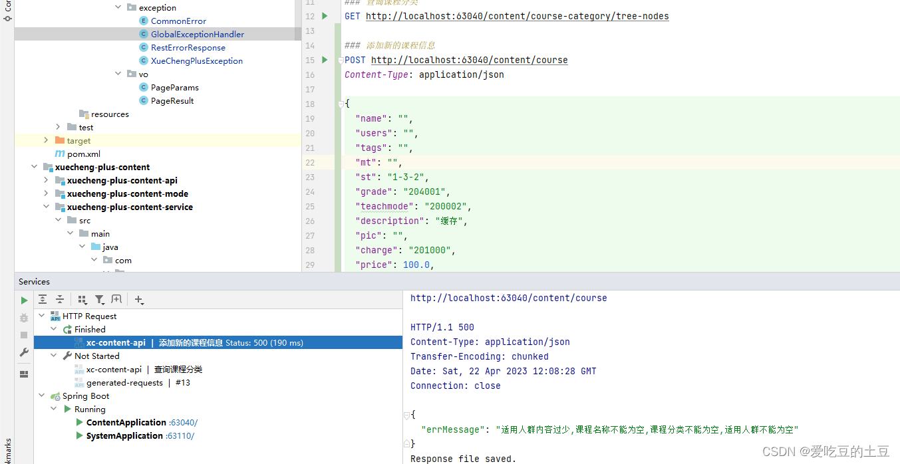Collapse the Spring Boot node
Screen dimensions: 900x464
42,396
